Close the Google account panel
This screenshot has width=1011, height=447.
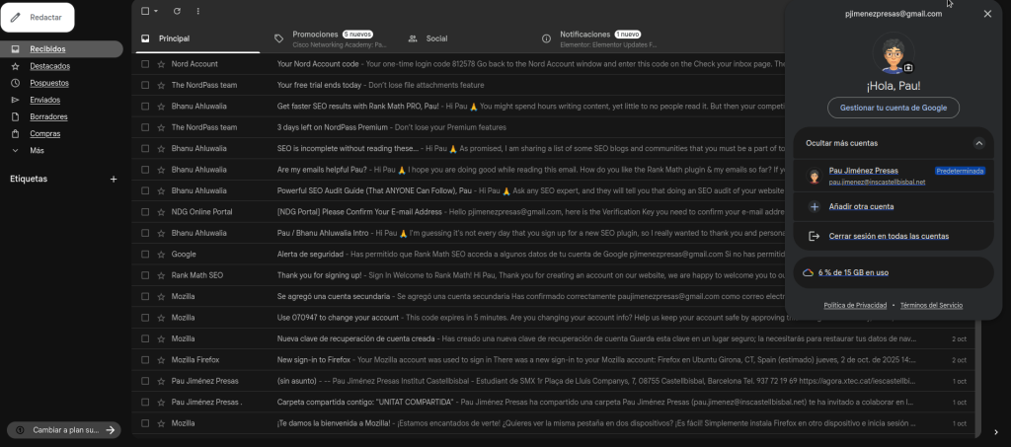(987, 14)
